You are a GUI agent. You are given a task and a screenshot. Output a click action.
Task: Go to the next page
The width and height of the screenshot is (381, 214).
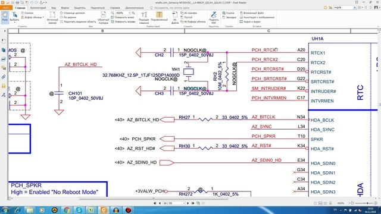(188, 203)
